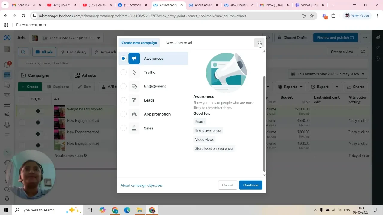Click the megaphone icon in left sidebar
Image resolution: width=383 pixels, height=215 pixels.
pos(7,115)
